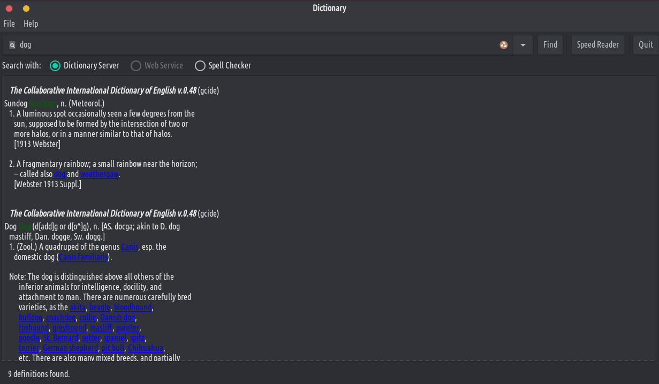Close the Dictionary window with red button

[x=9, y=9]
